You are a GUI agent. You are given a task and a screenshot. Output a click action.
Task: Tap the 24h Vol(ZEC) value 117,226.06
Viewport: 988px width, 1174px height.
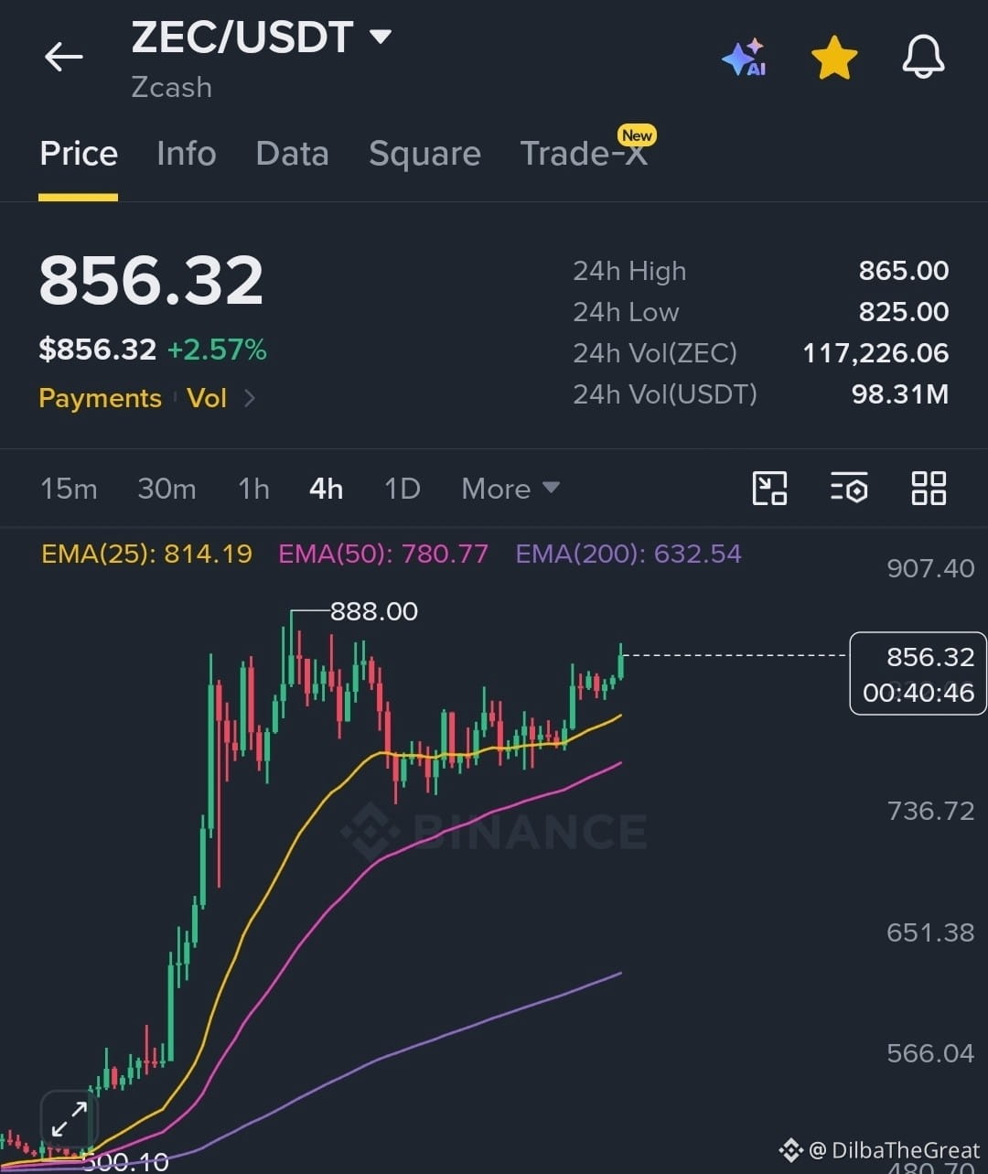(x=875, y=353)
